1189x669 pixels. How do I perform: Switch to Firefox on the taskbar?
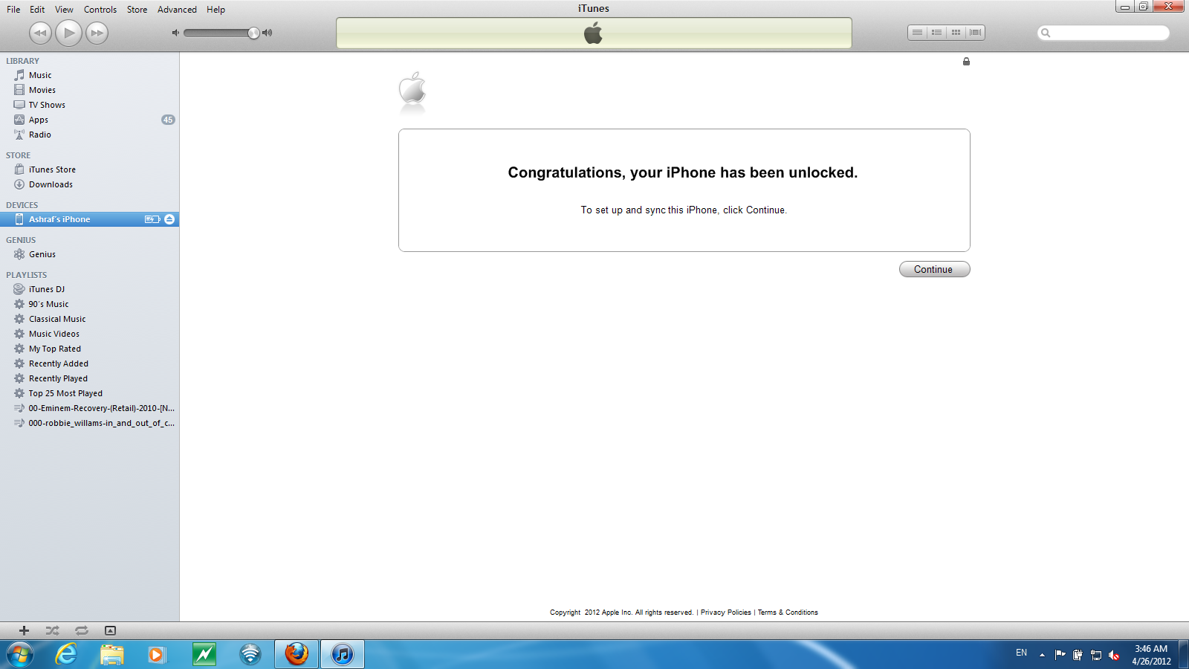(297, 655)
